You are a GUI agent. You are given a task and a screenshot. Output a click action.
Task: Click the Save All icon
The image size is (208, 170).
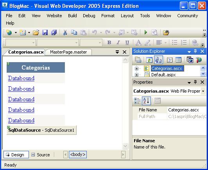(x=54, y=32)
